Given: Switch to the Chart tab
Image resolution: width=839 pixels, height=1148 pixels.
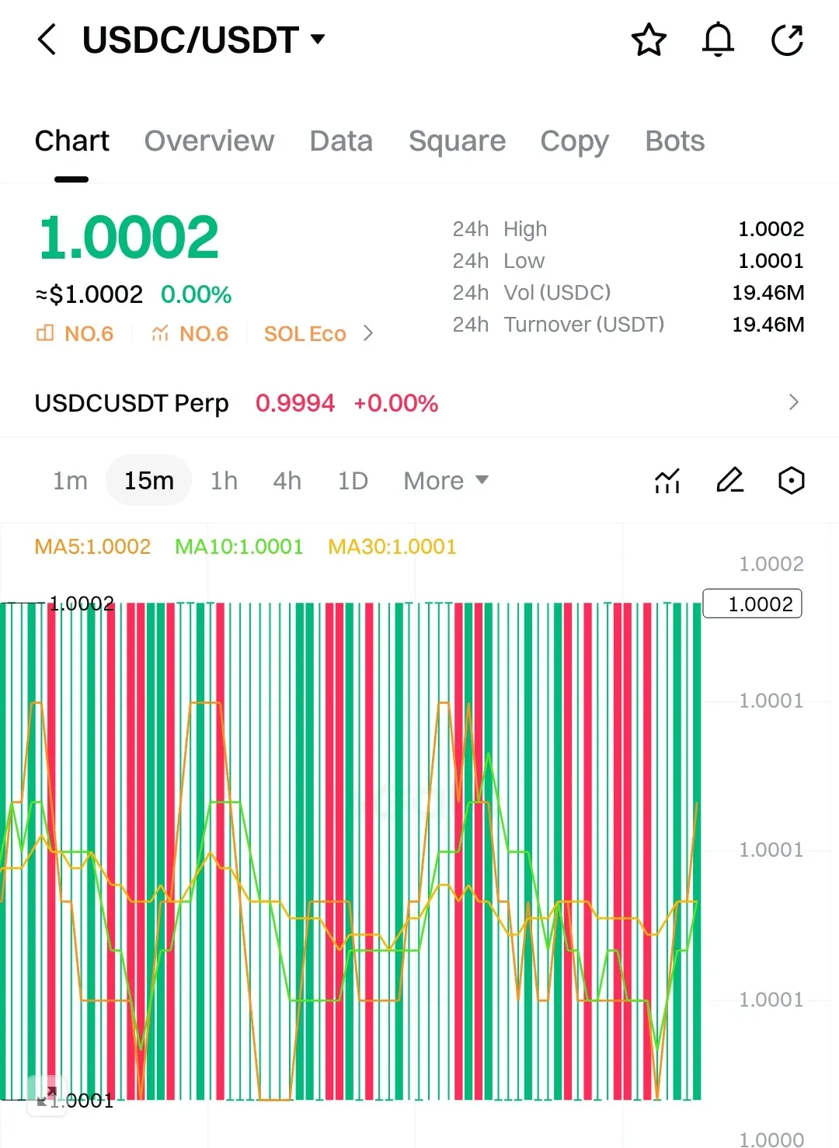Looking at the screenshot, I should coord(71,141).
